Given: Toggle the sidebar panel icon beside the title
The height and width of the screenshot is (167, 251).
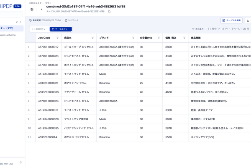Looking at the screenshot, I should tap(32, 10).
